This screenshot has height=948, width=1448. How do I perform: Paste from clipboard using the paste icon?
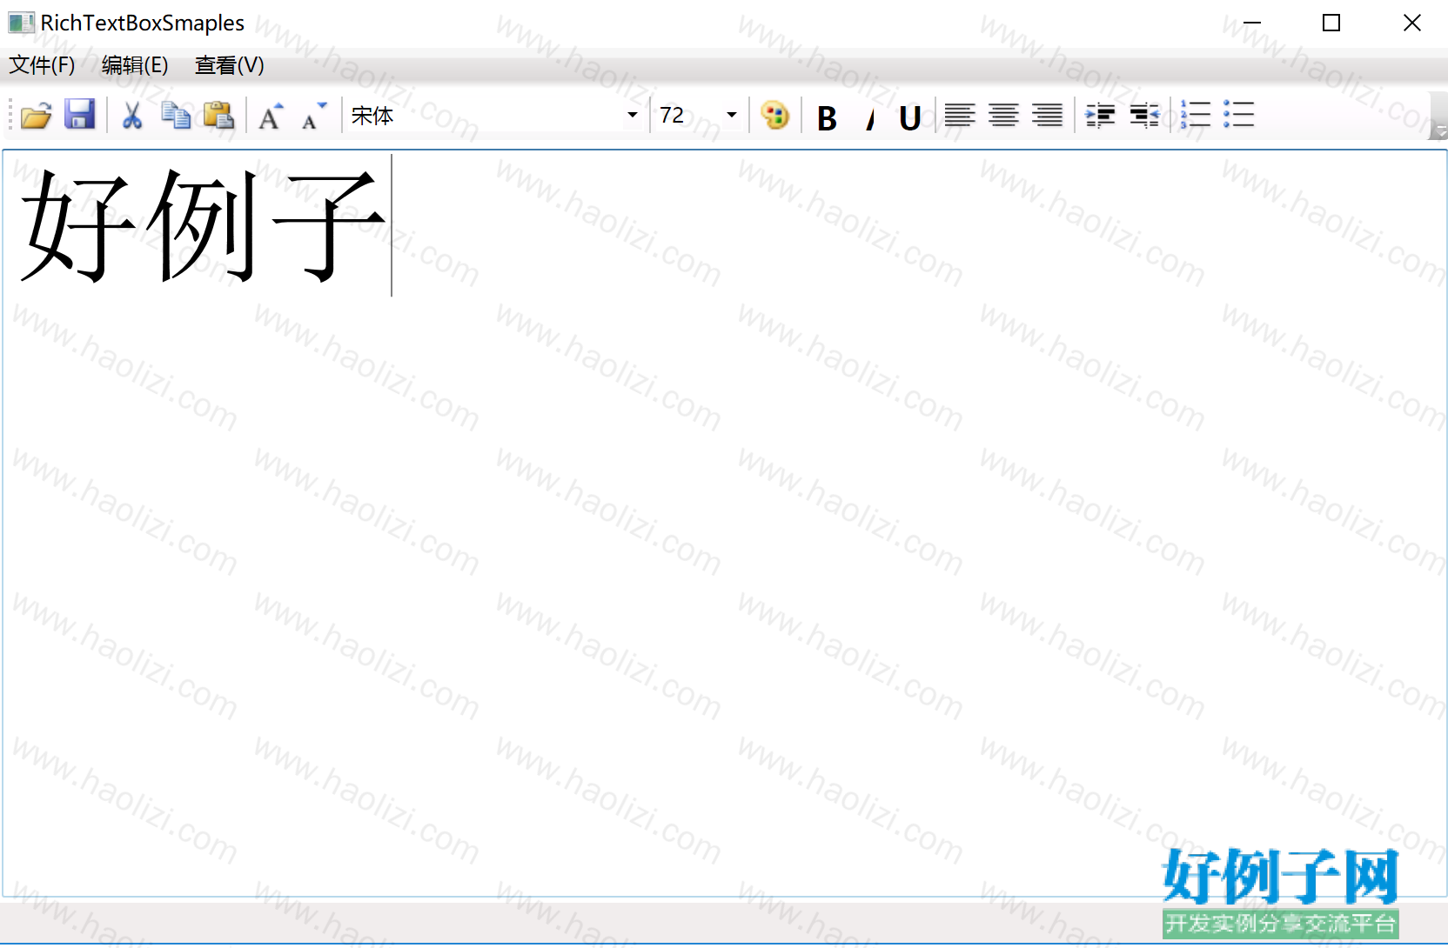tap(218, 115)
